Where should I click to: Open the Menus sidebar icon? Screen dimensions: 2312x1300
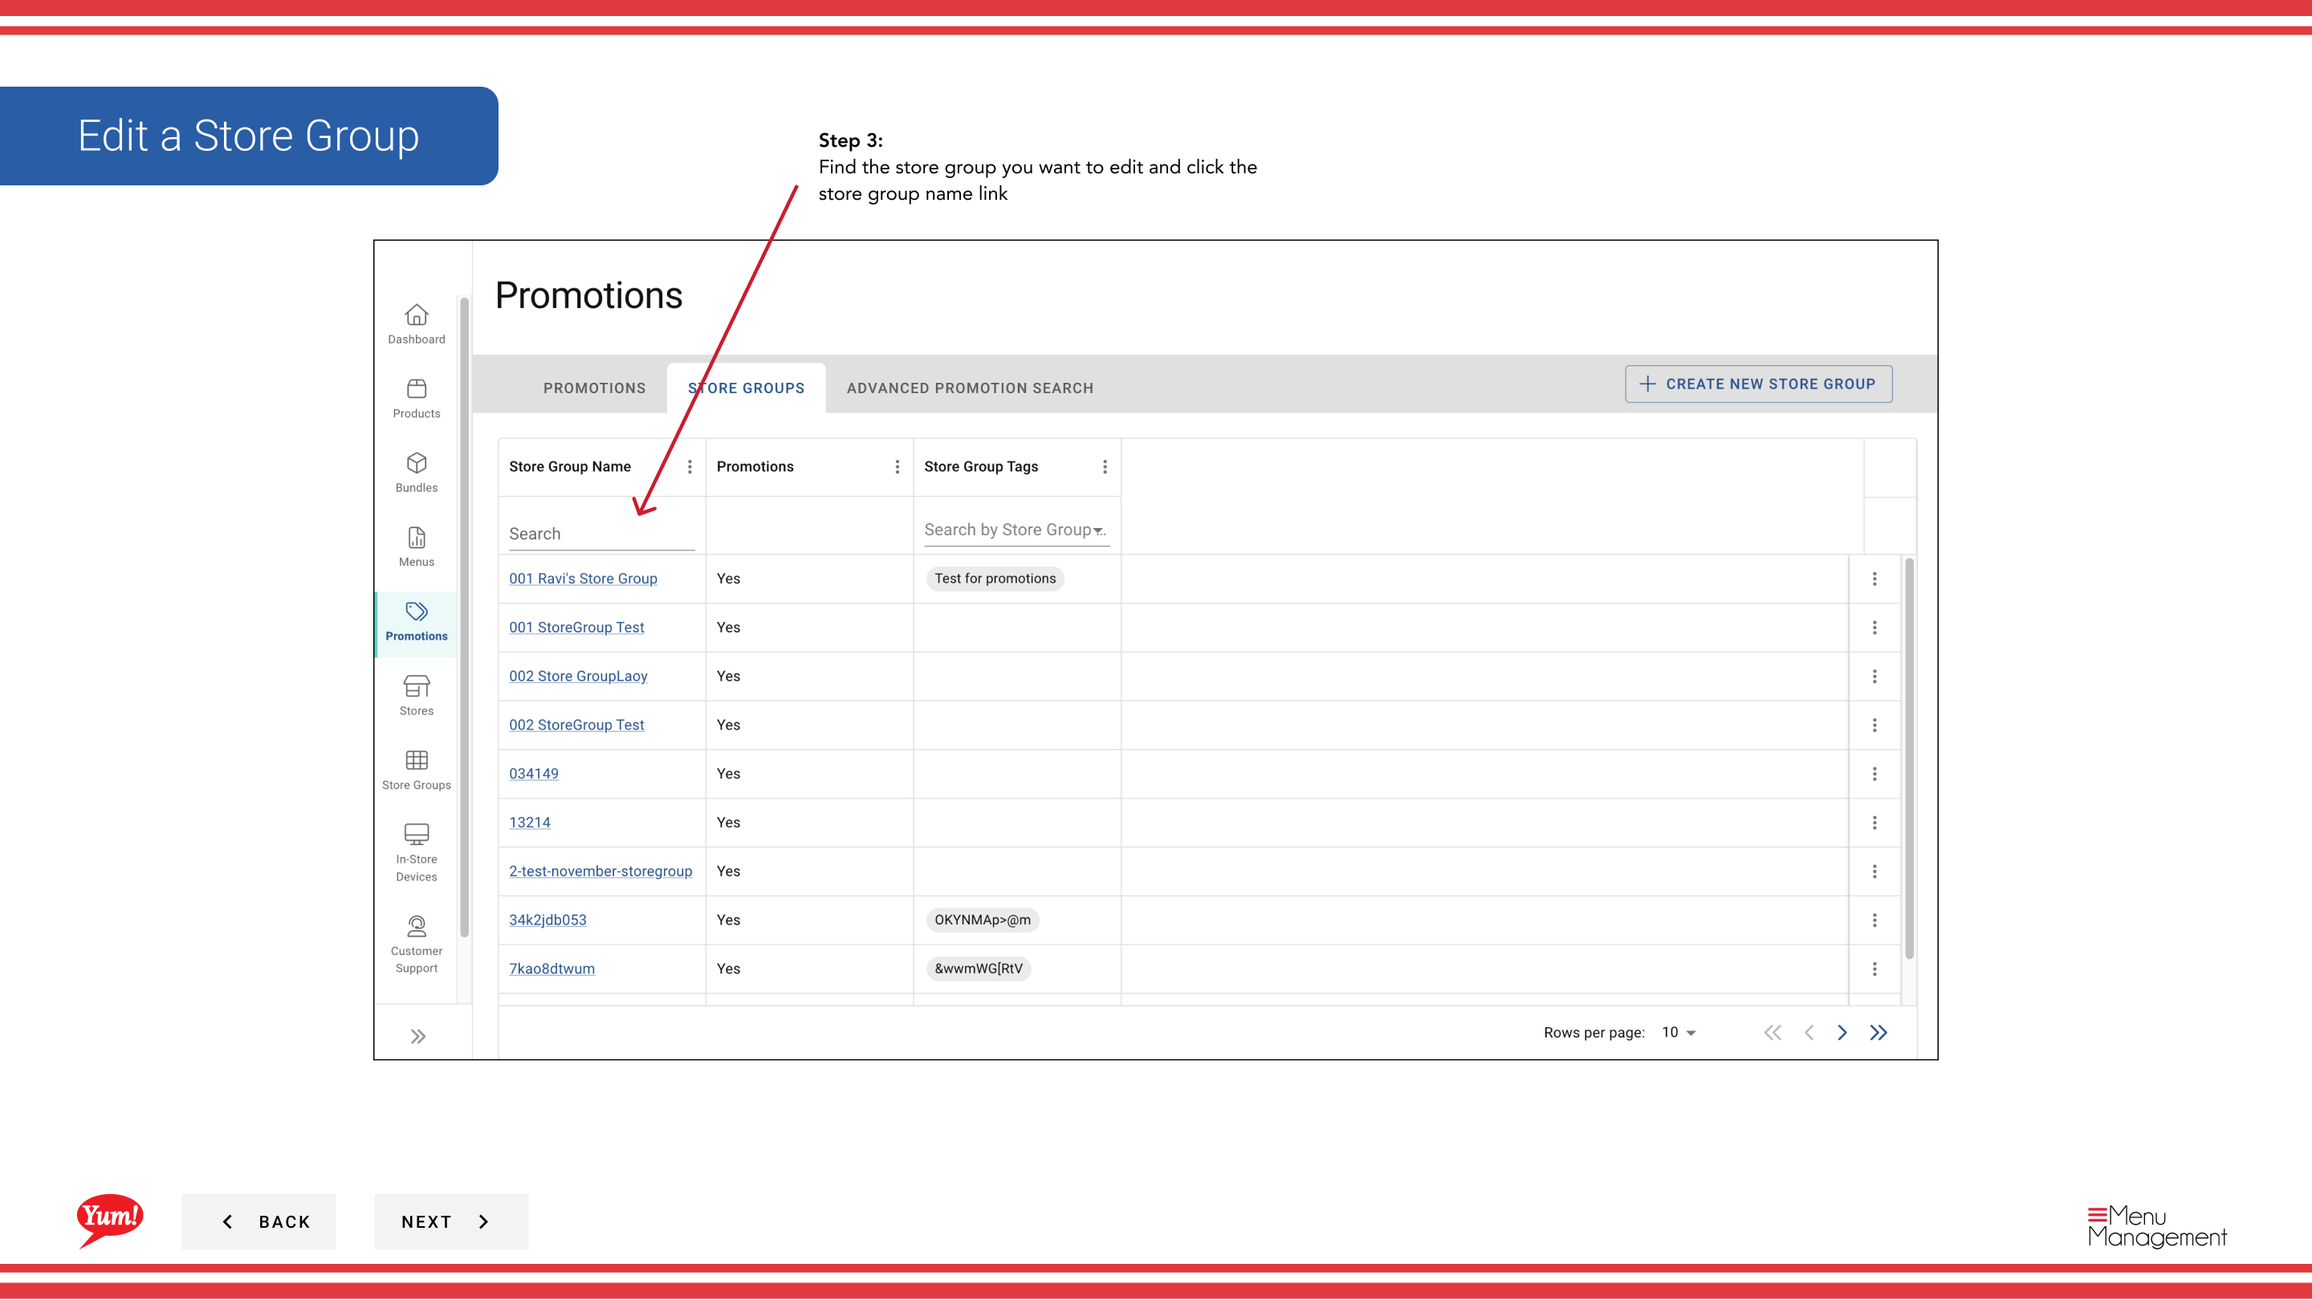click(x=417, y=538)
